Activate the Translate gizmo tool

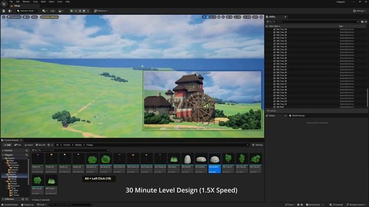[x=208, y=17]
